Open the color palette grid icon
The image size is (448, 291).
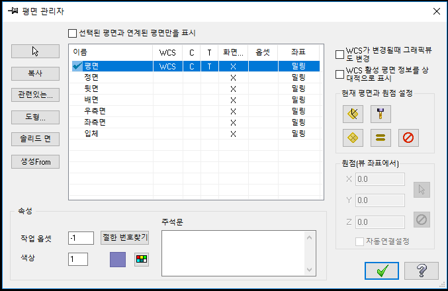click(142, 259)
